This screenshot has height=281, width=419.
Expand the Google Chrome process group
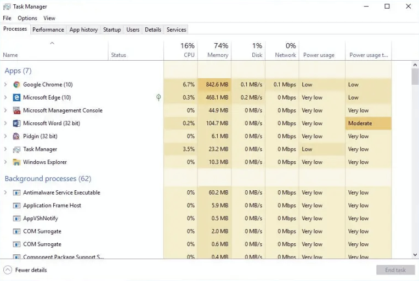5,84
